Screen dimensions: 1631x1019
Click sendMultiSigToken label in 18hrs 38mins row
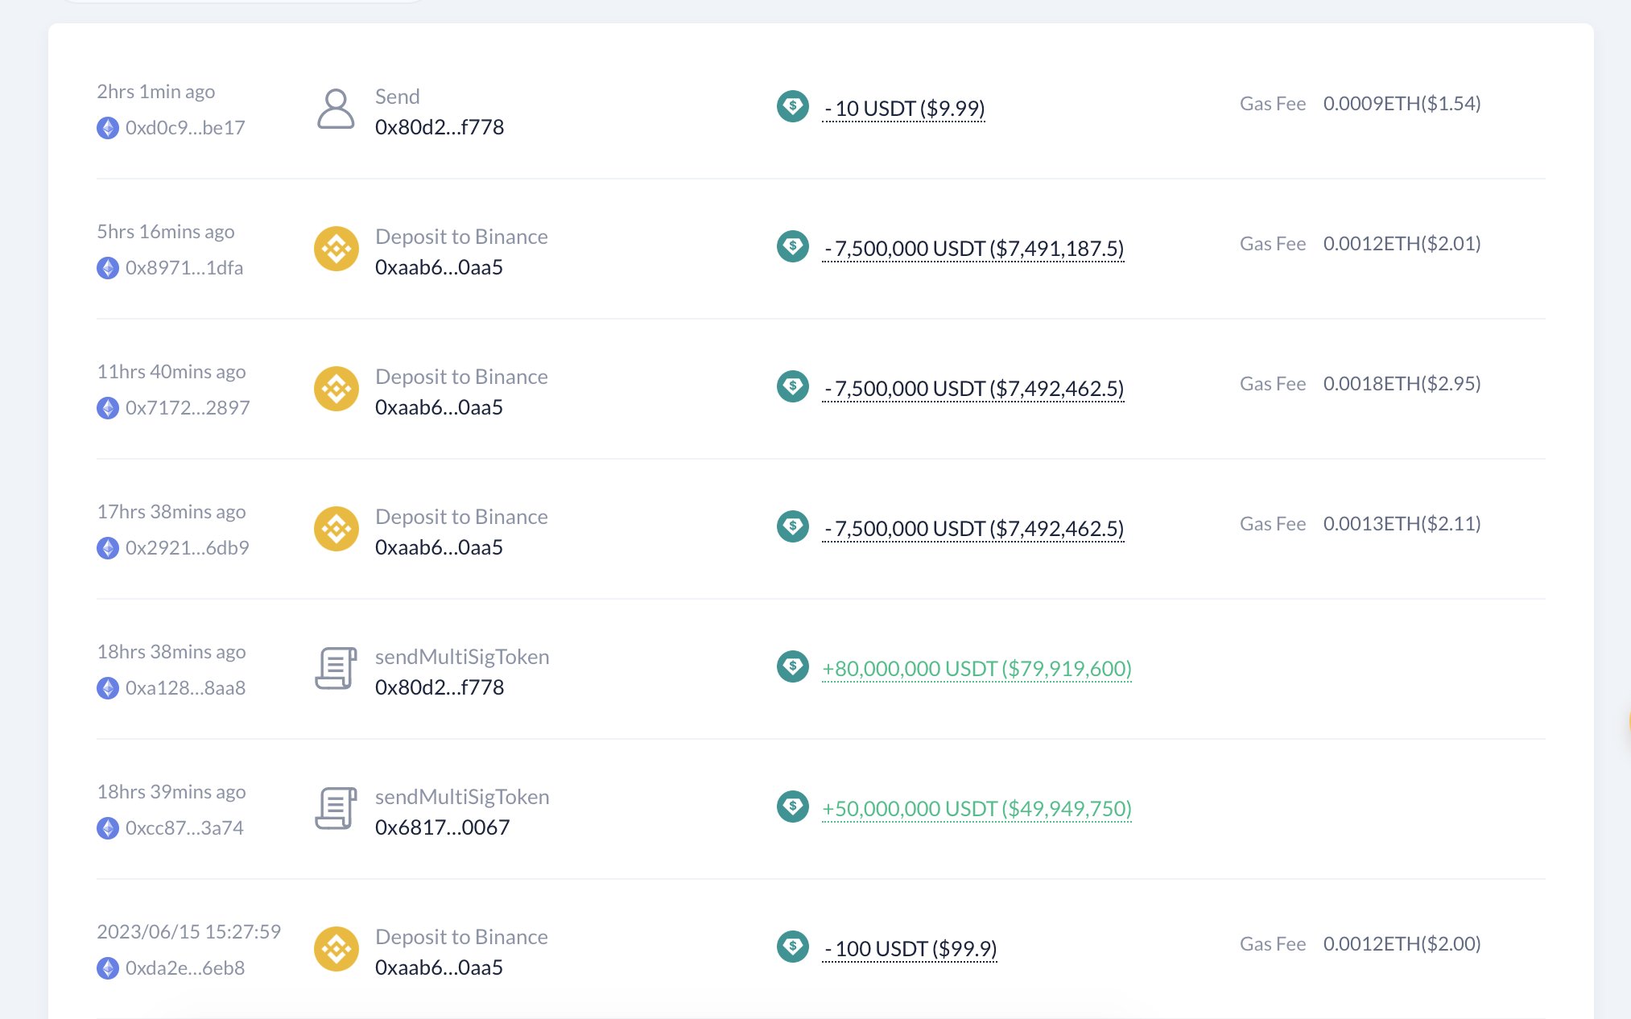pos(463,657)
